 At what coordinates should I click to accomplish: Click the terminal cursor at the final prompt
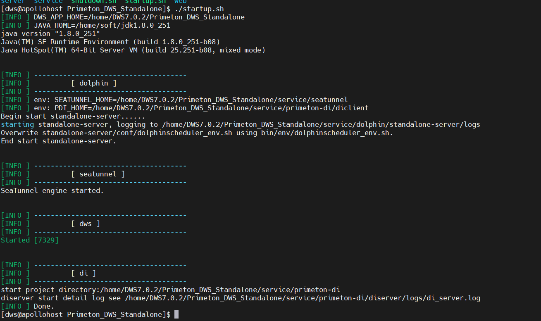coord(176,314)
